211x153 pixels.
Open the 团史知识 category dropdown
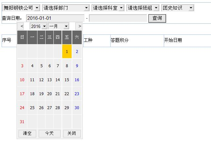pyautogui.click(x=177, y=7)
